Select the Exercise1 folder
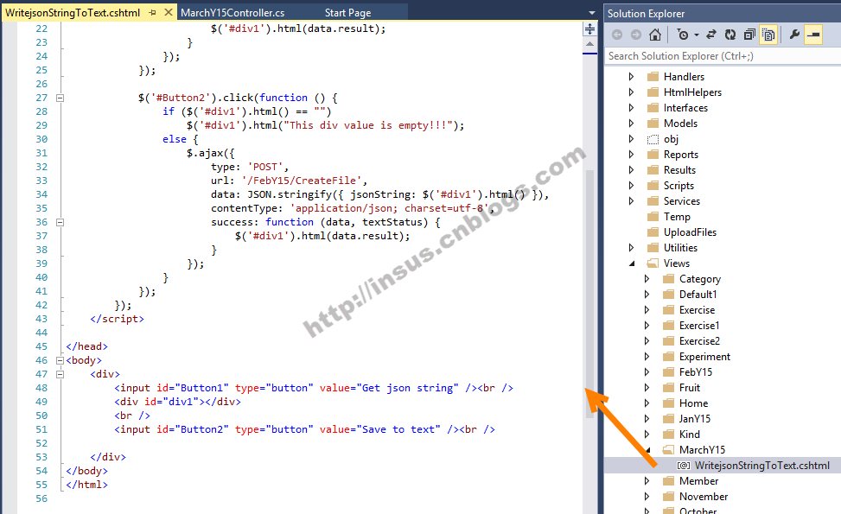 tap(699, 326)
